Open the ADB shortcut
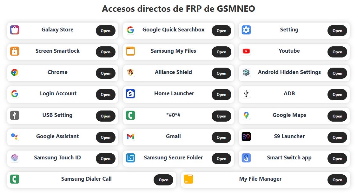357x194 pixels. click(337, 95)
